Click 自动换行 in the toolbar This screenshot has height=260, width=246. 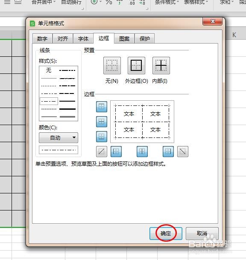tap(71, 2)
